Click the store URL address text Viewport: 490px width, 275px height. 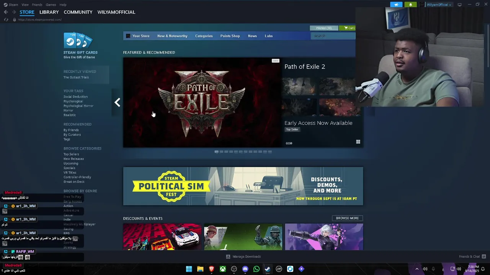(x=40, y=19)
